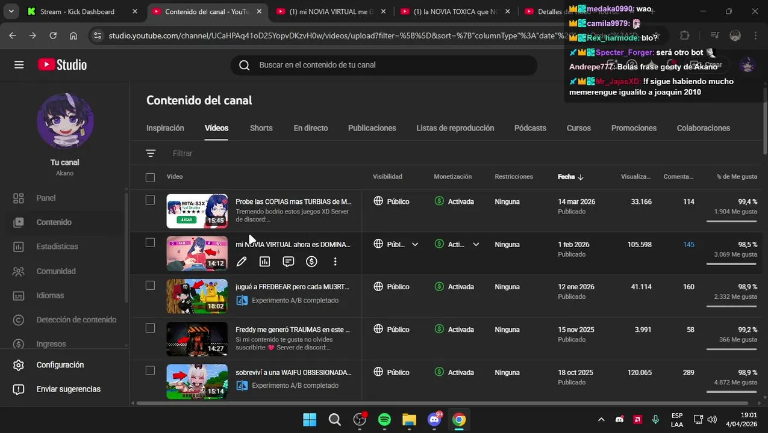Click the YouTube Studio logo
Image resolution: width=768 pixels, height=433 pixels.
coord(62,65)
